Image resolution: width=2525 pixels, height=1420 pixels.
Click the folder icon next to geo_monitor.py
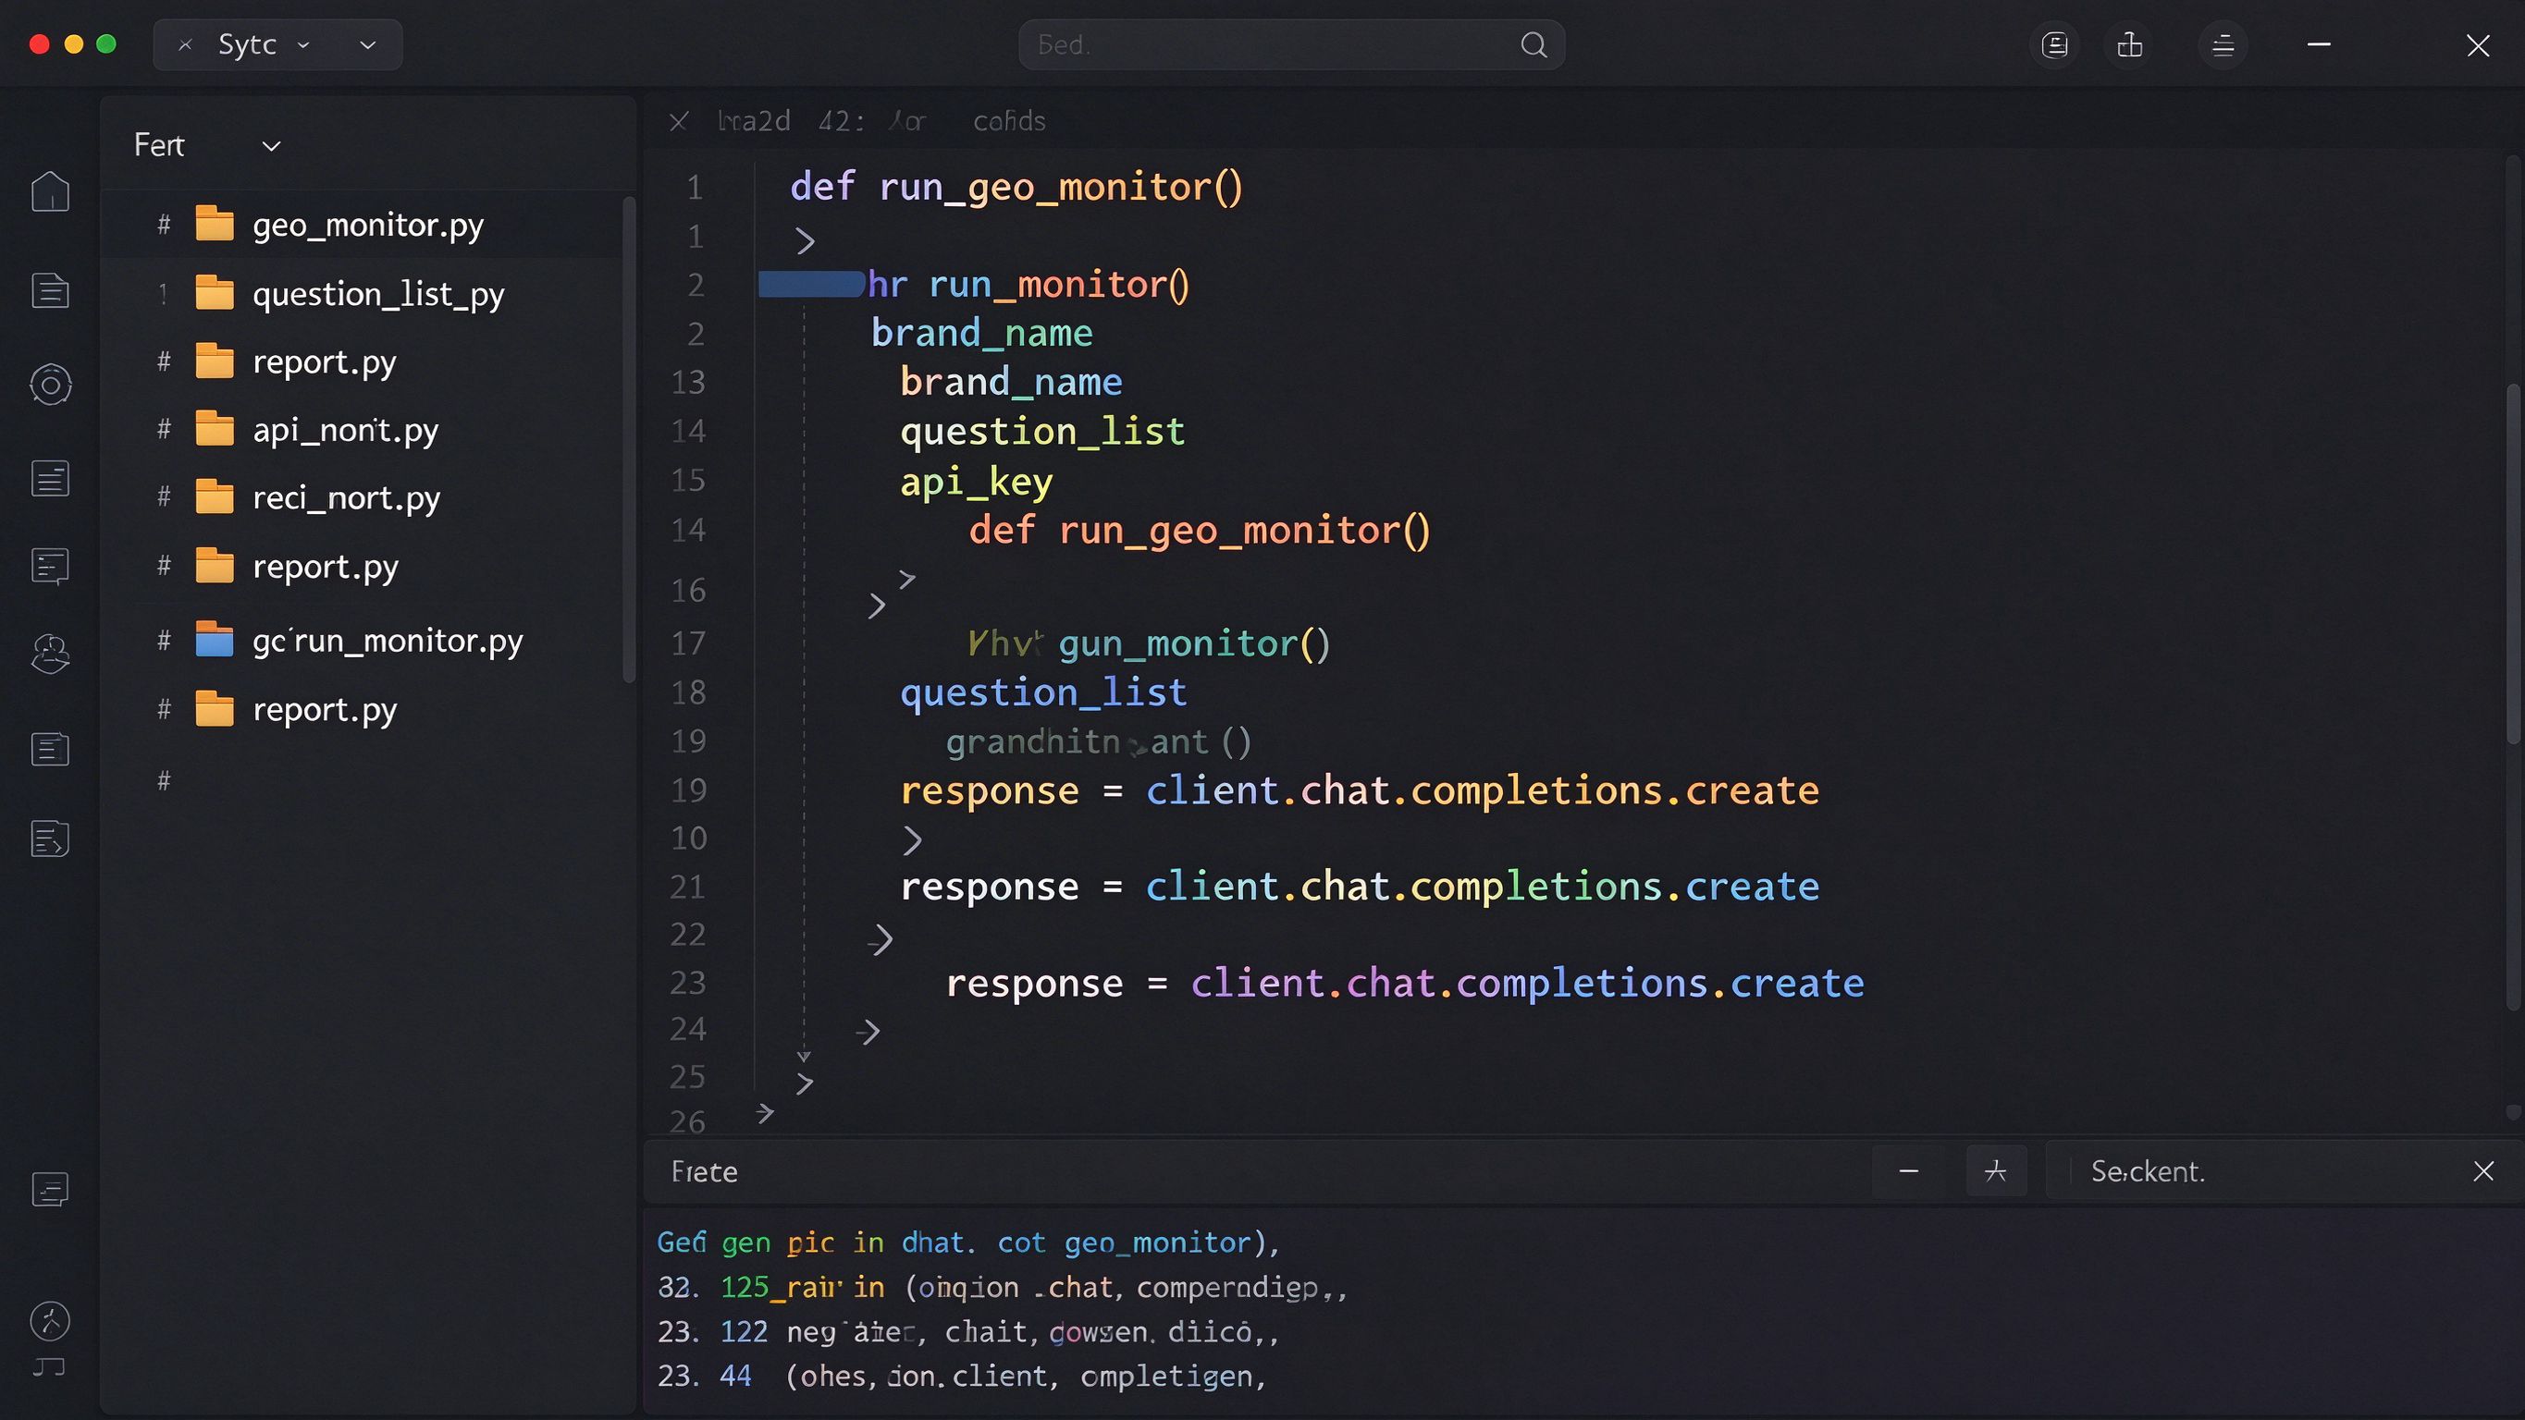[215, 225]
